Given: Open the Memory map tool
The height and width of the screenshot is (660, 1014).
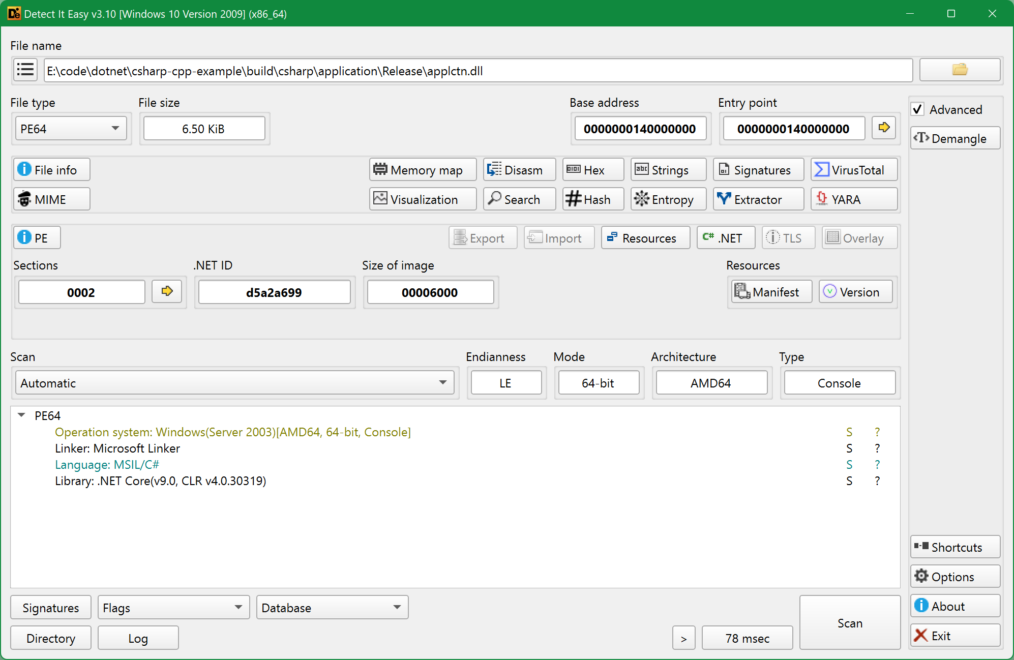Looking at the screenshot, I should coord(423,170).
